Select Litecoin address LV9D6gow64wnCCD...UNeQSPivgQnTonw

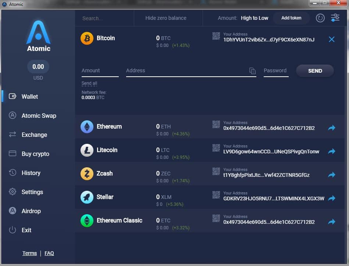271,152
